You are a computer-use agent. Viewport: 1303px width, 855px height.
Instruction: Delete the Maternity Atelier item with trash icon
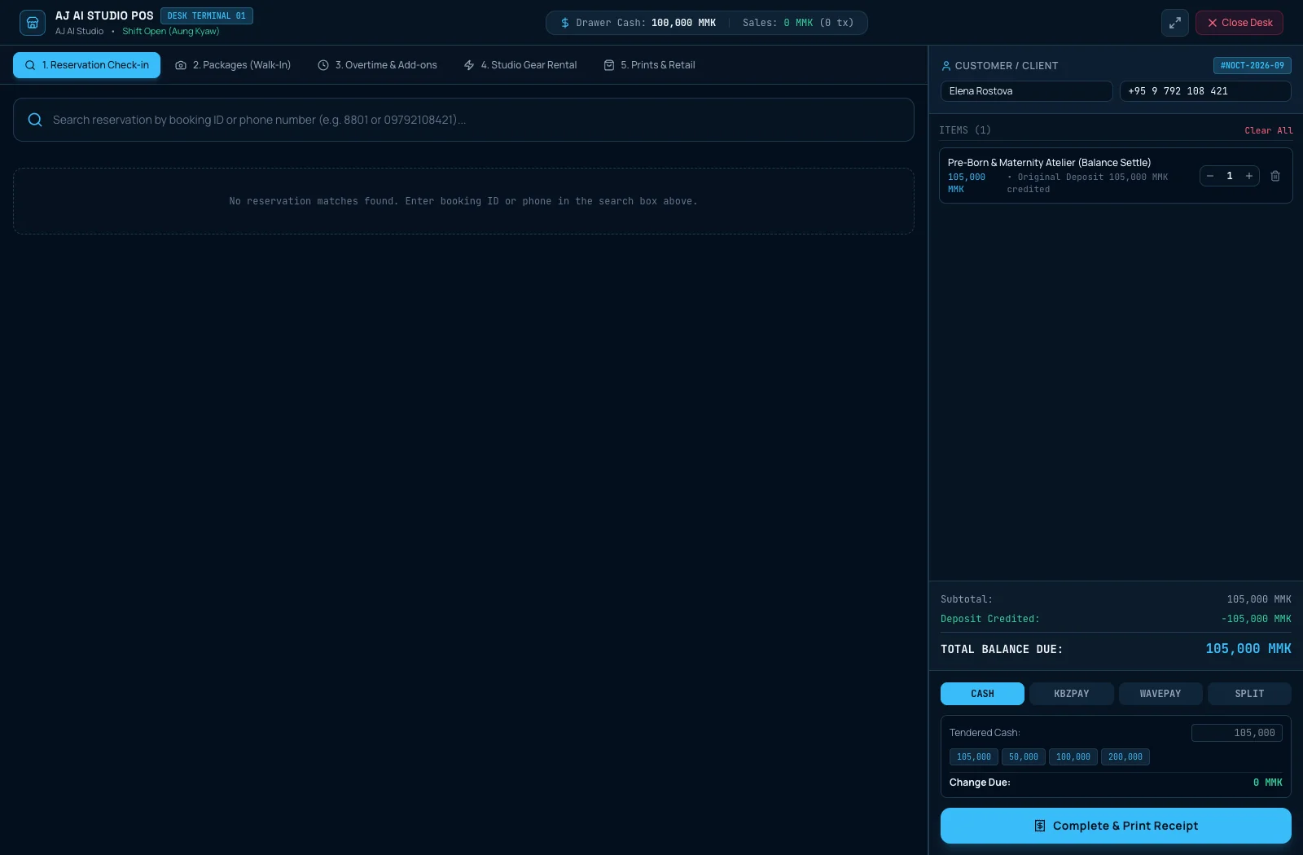(1275, 176)
